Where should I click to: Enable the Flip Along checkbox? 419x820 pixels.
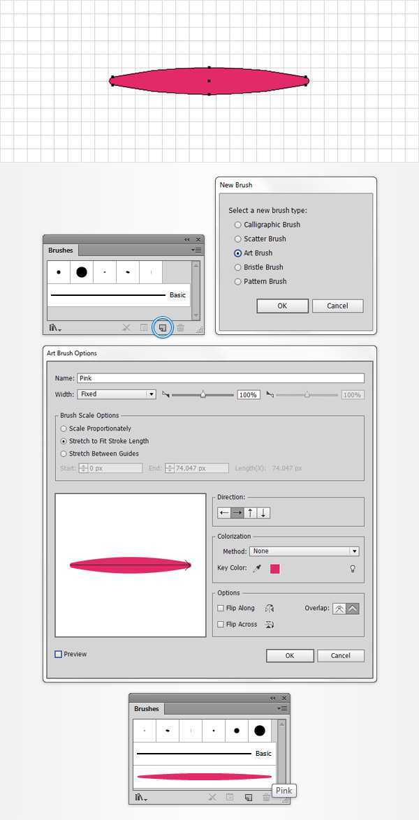(x=221, y=609)
